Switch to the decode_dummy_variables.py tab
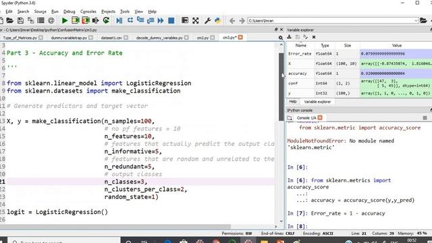 [x=159, y=38]
